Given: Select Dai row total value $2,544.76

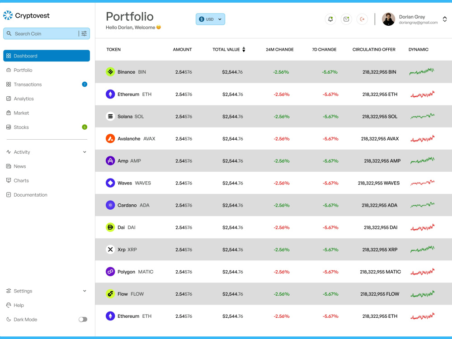Looking at the screenshot, I should [x=233, y=227].
